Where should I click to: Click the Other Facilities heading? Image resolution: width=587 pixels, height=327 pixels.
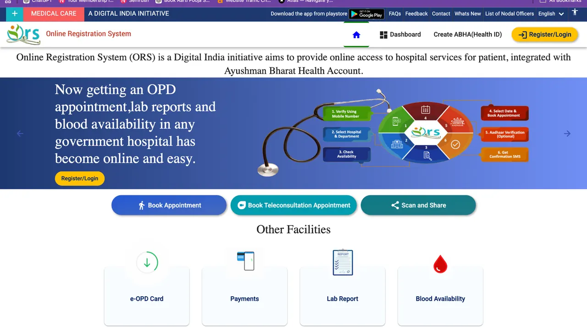(293, 229)
